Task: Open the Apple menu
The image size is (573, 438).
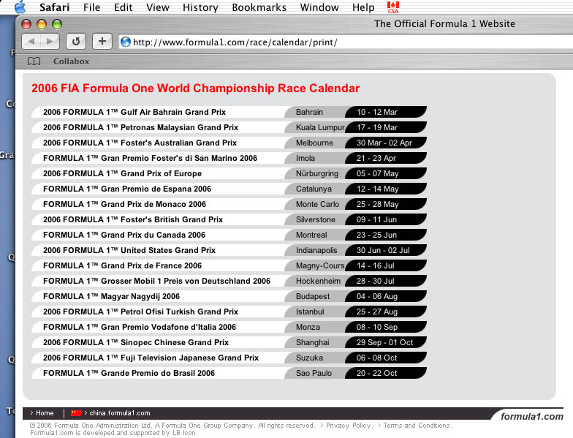Action: [20, 7]
